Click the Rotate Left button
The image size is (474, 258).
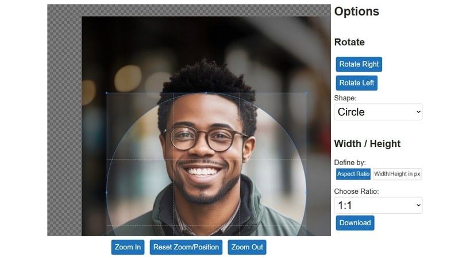356,83
